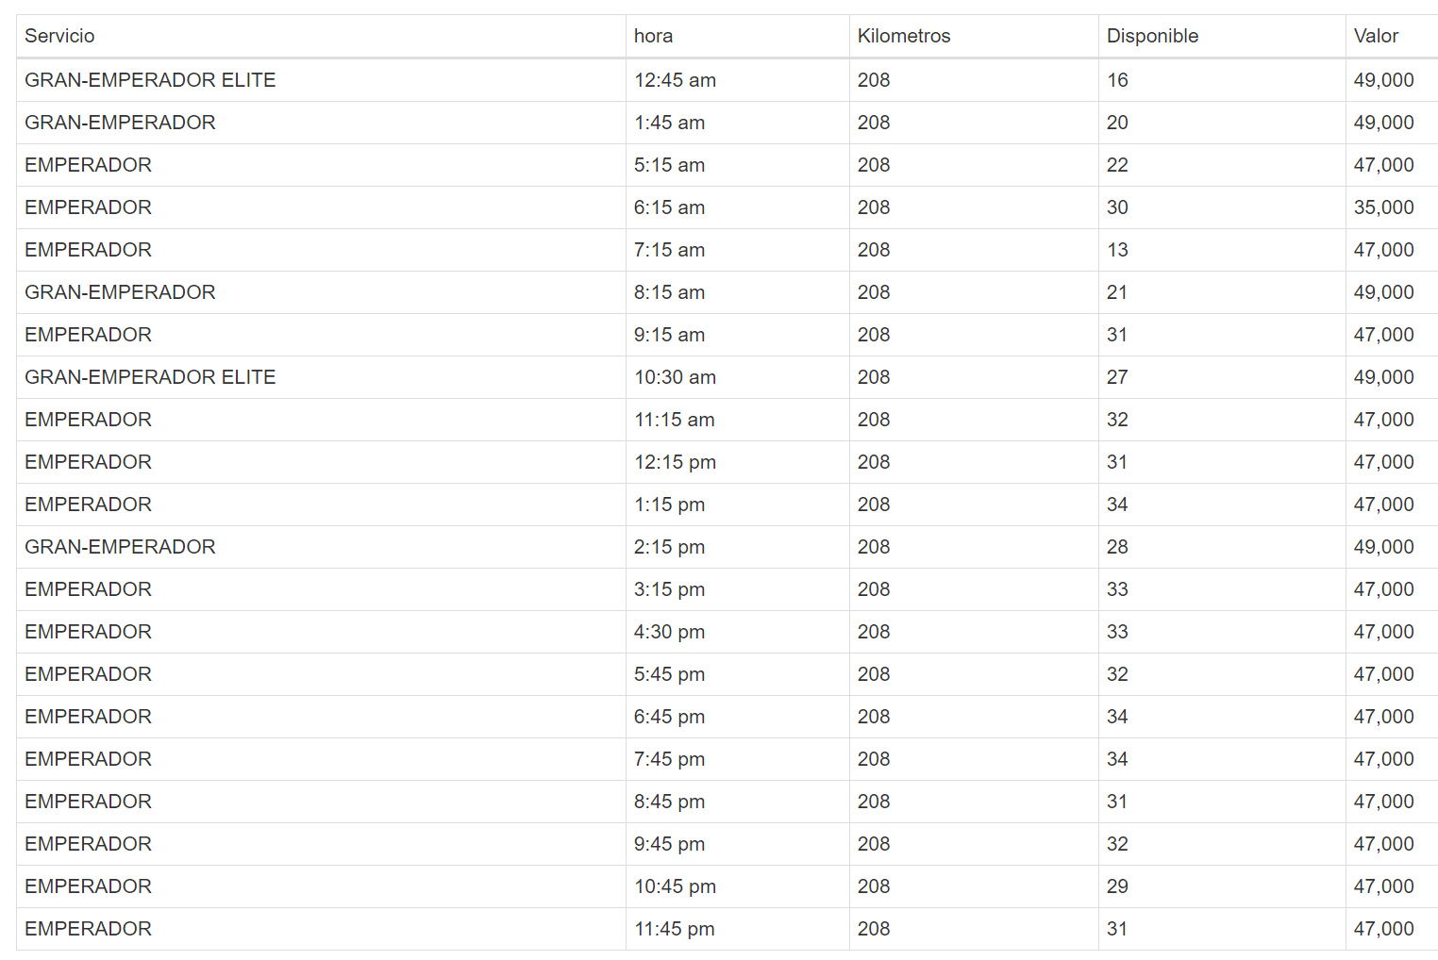Click the 35,000 fare value
1438x960 pixels.
1383,207
